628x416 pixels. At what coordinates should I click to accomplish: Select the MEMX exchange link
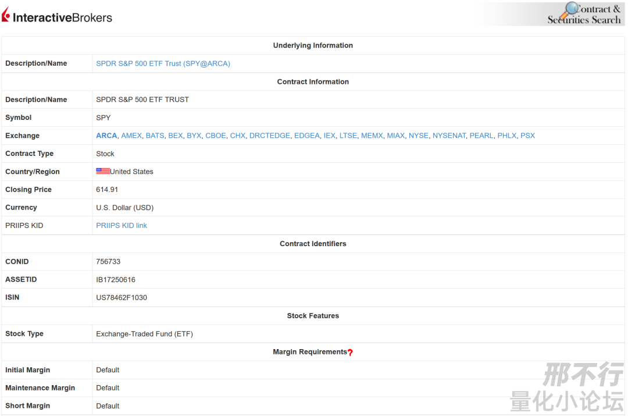pos(372,136)
